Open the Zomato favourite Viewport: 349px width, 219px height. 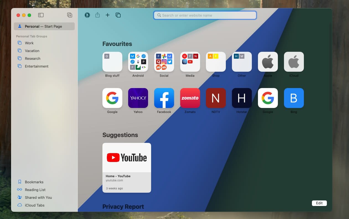pos(190,98)
